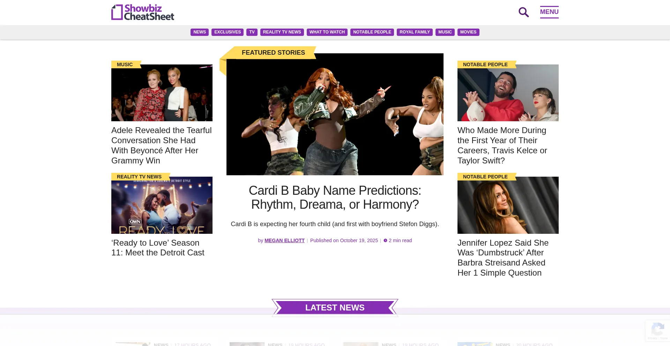This screenshot has height=346, width=670.
Task: Read 'Ready to Love' Season 11 article
Action: point(158,248)
